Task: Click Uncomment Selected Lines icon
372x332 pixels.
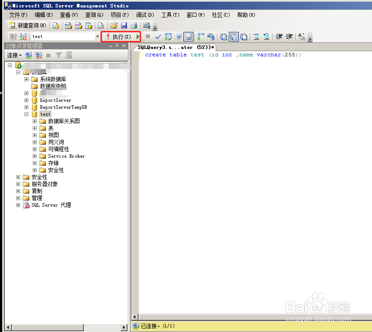Action: coord(266,37)
